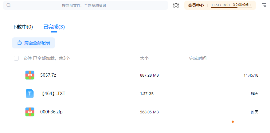Select the 【464】.TXT file name
The image size is (270, 133).
(x=53, y=93)
